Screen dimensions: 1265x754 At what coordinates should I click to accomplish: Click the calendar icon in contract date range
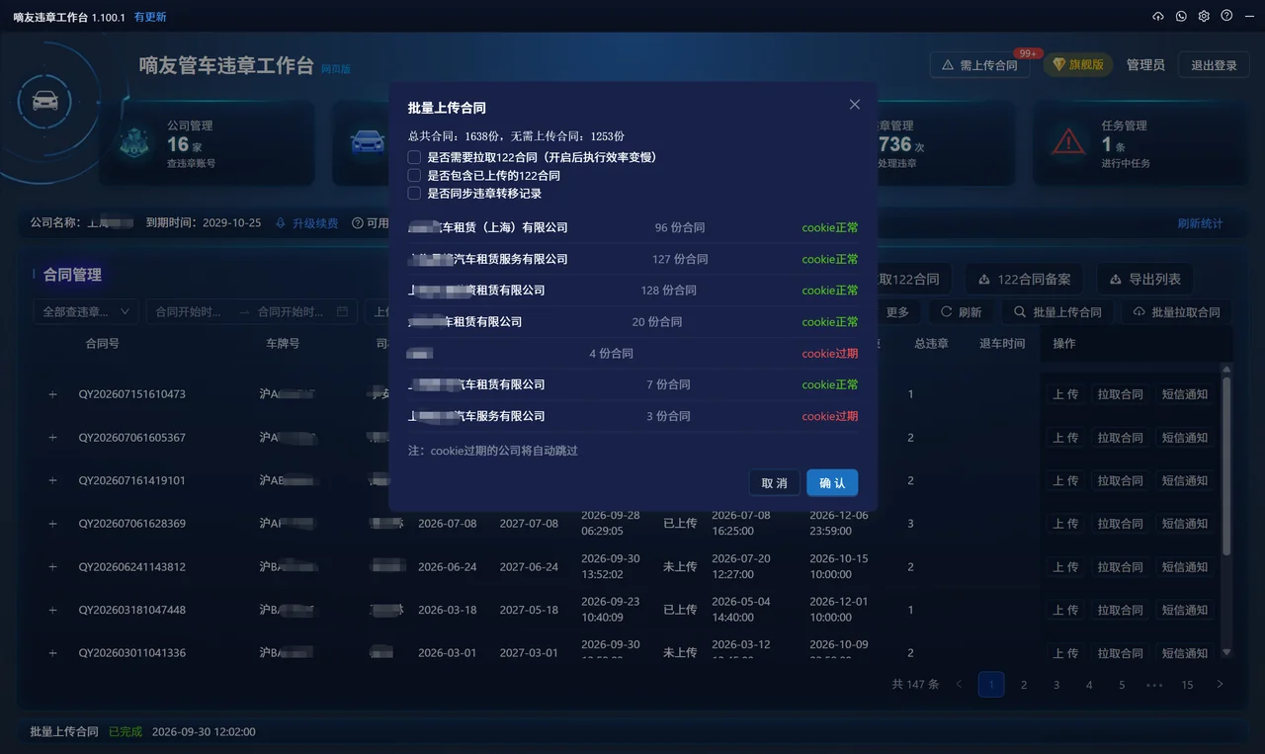click(x=342, y=311)
